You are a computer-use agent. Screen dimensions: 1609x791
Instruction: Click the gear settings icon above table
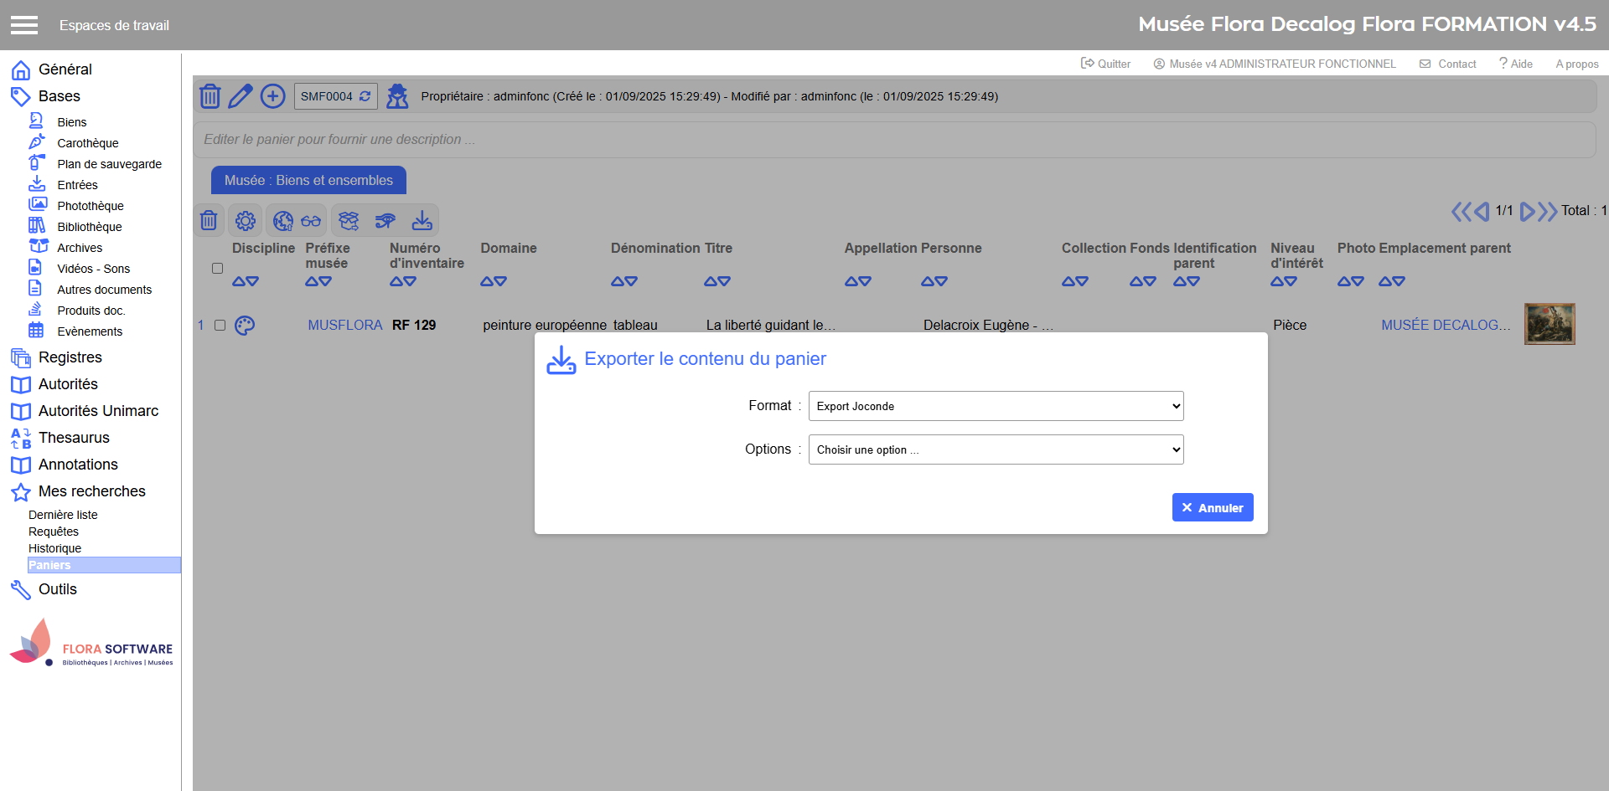coord(246,221)
